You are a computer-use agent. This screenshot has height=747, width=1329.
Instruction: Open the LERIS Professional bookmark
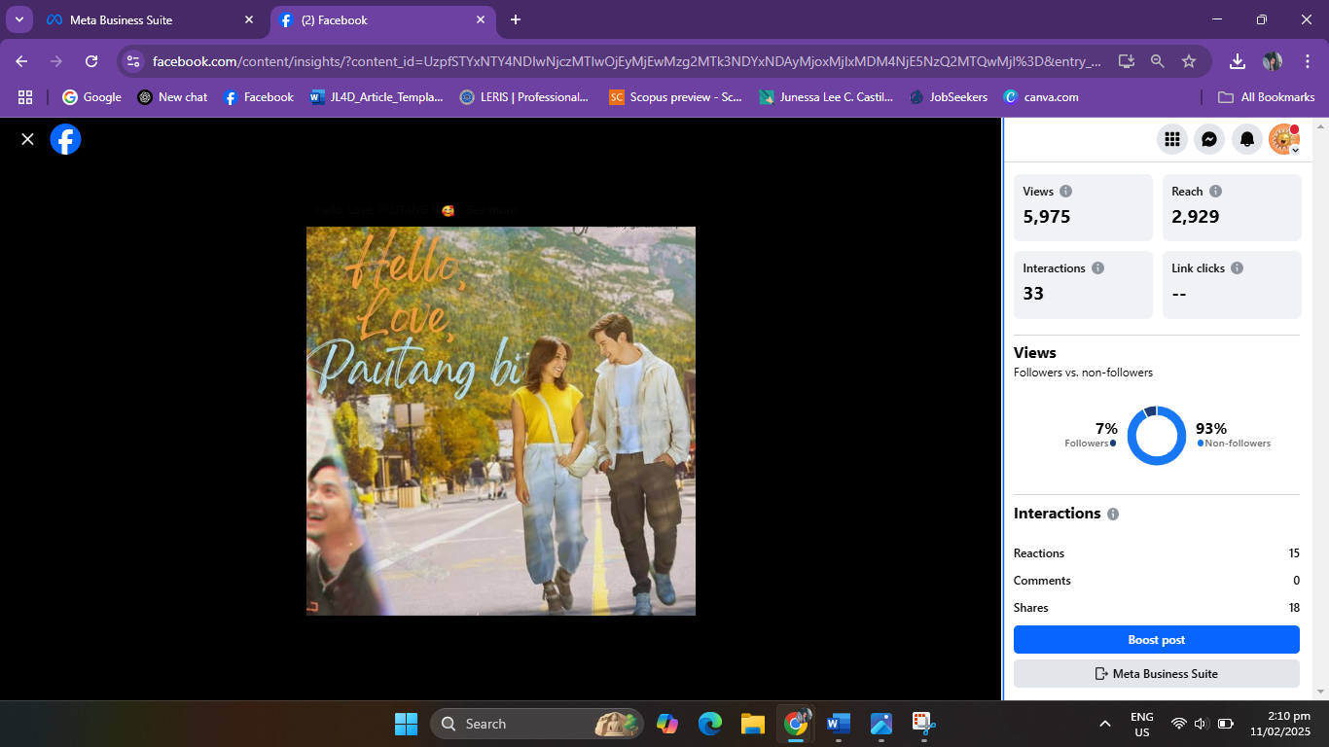click(x=524, y=97)
